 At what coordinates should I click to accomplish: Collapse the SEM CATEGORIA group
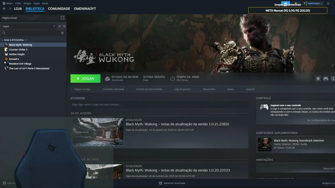2,40
